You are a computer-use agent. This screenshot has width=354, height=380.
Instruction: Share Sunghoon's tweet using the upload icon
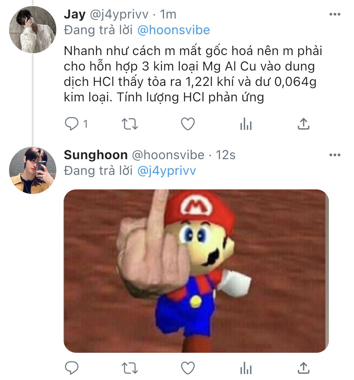(x=303, y=368)
